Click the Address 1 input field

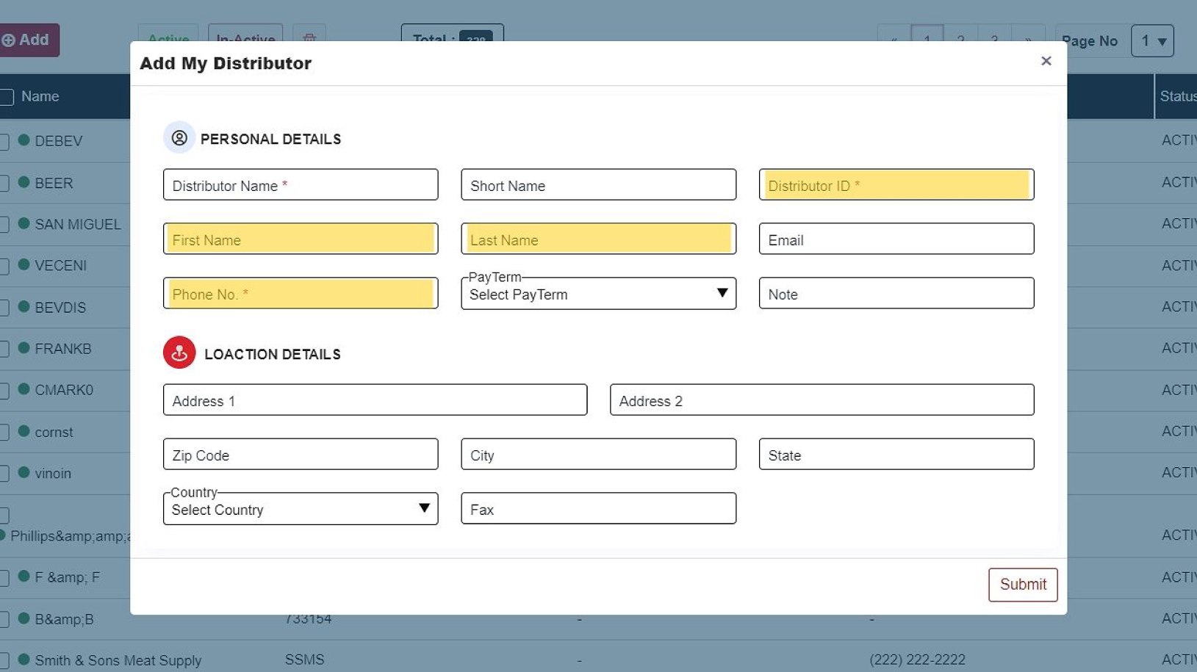375,400
